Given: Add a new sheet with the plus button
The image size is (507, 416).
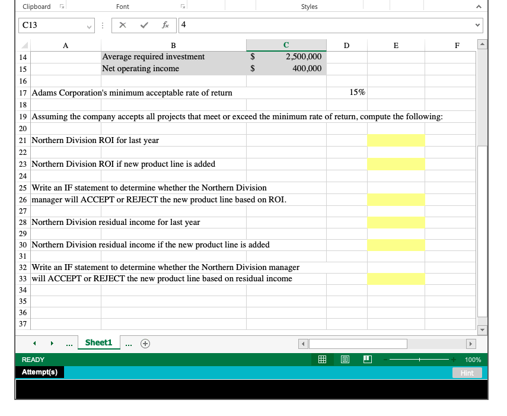Looking at the screenshot, I should pyautogui.click(x=145, y=343).
